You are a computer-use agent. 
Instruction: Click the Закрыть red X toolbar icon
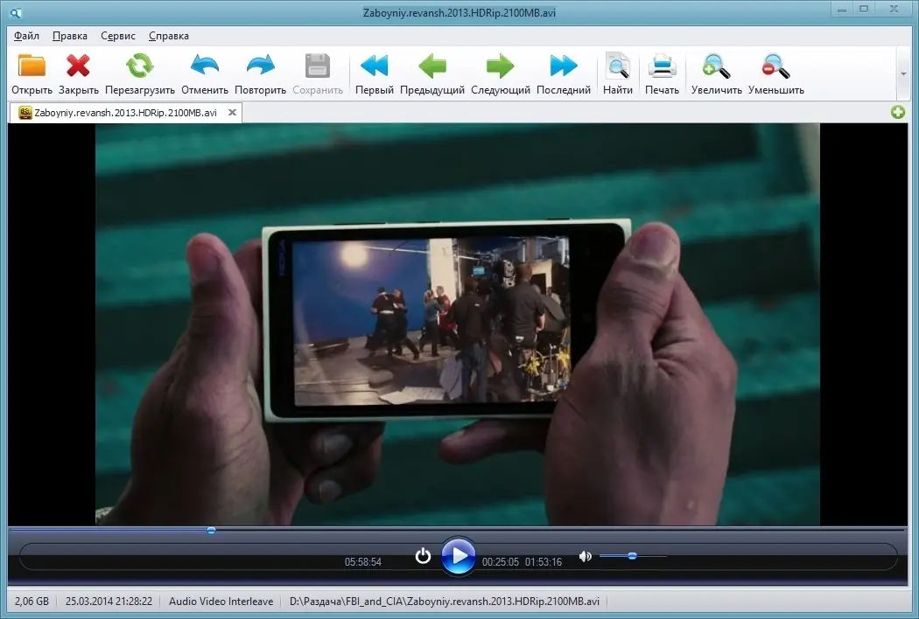point(78,66)
